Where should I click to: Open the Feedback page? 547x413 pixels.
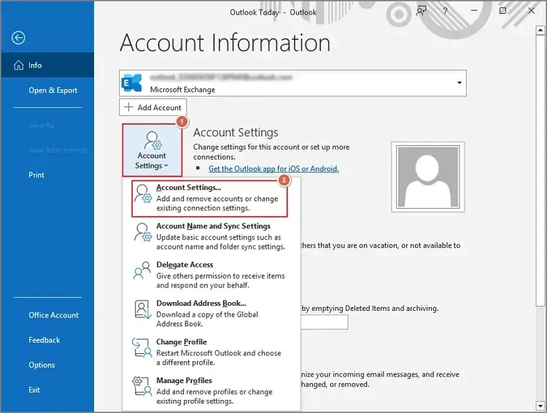tap(47, 340)
